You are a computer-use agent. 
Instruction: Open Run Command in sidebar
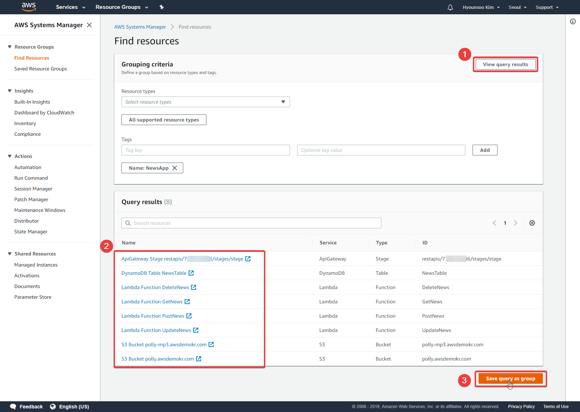pos(31,178)
